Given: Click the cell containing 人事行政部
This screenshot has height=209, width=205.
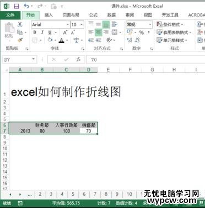Looking at the screenshot, I should click(67, 125).
